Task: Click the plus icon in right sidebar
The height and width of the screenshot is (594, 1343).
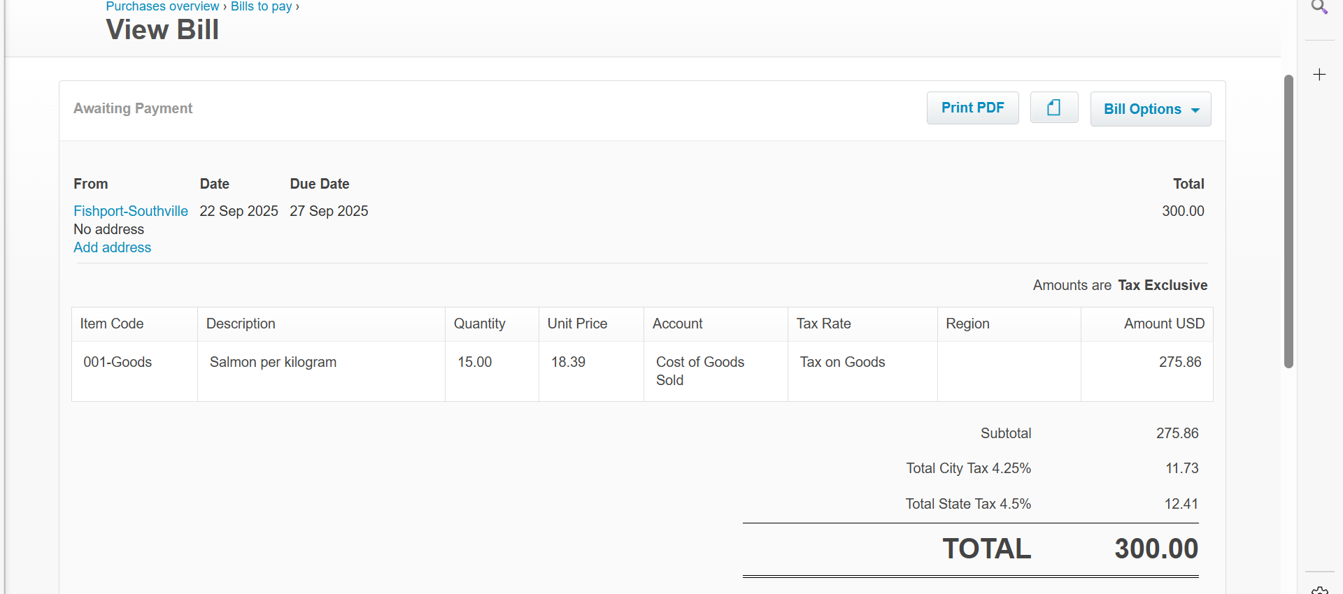Action: click(1319, 75)
